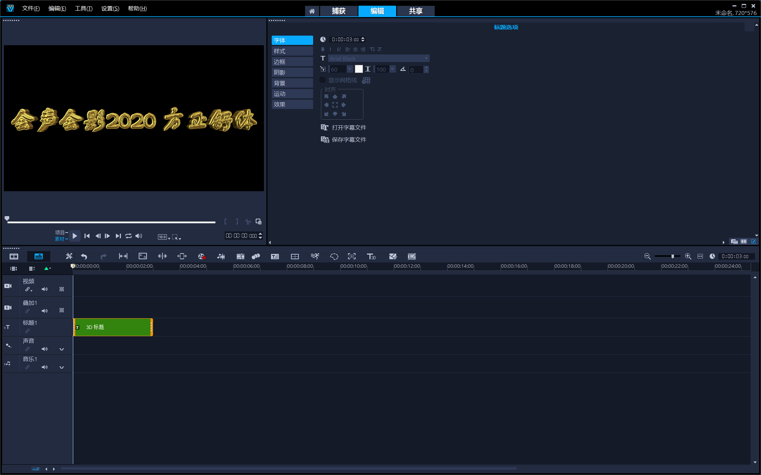The image size is (761, 475).
Task: Click the split clip scissors icon
Action: pos(248,222)
